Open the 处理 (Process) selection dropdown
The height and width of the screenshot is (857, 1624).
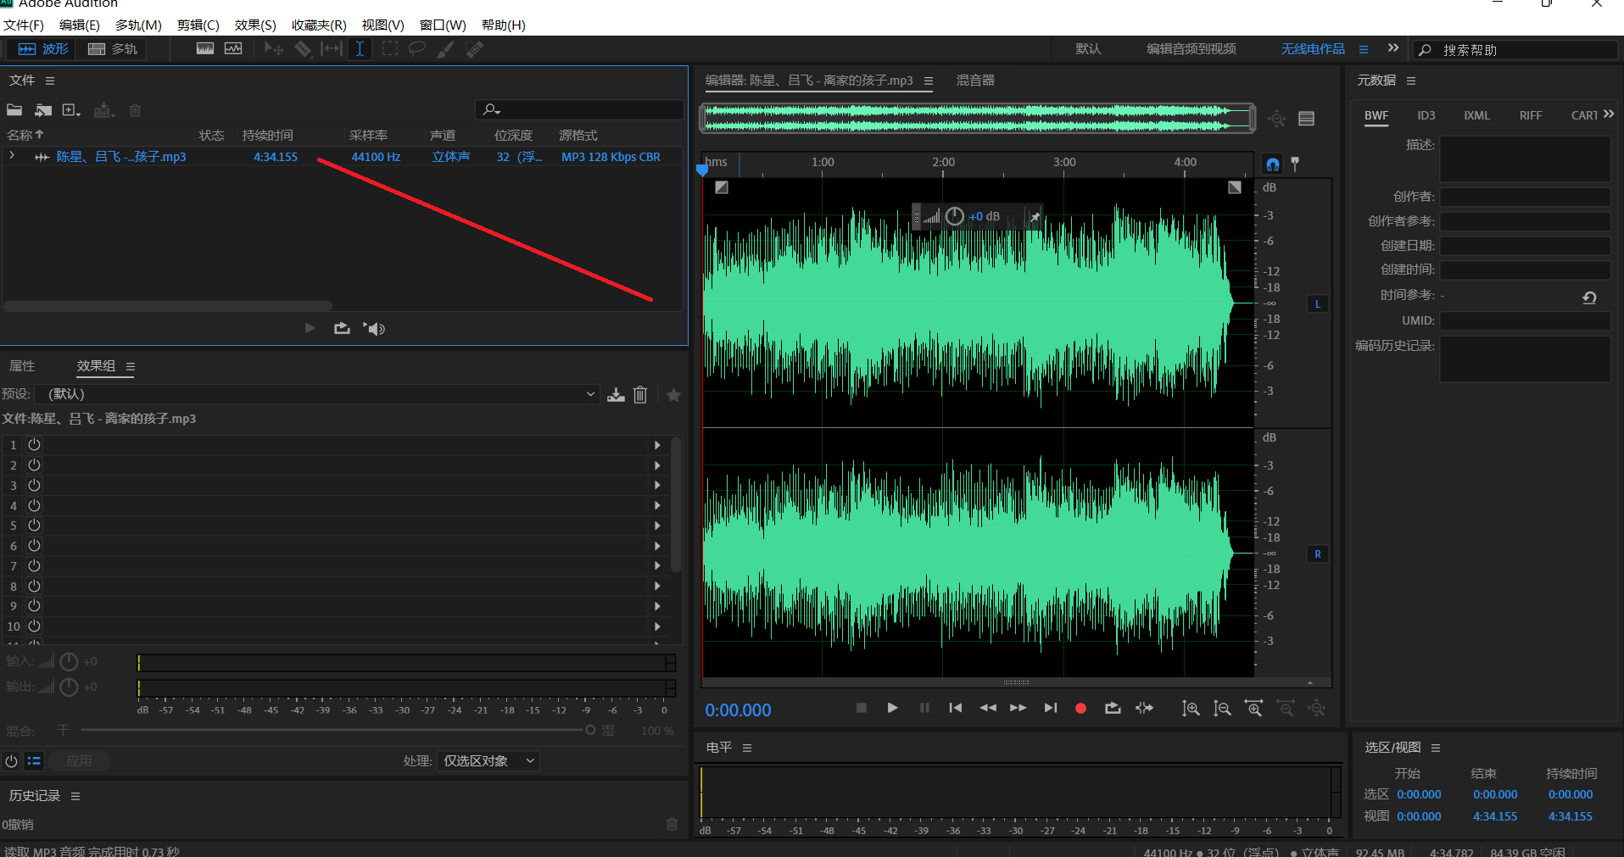click(x=488, y=761)
